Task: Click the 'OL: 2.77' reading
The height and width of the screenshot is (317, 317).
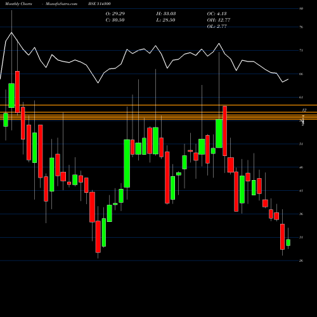Action: click(x=217, y=26)
